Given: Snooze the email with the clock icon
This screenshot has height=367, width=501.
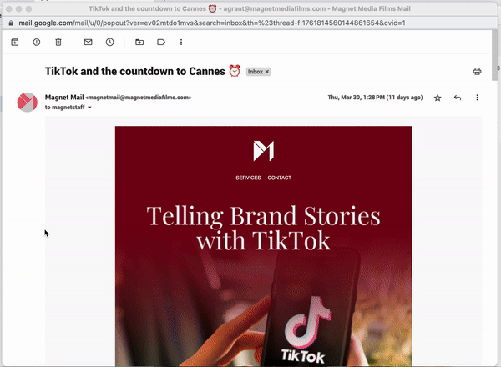Looking at the screenshot, I should [109, 42].
